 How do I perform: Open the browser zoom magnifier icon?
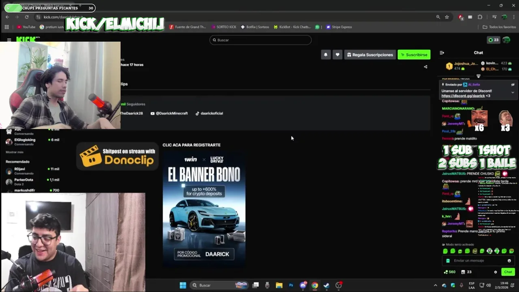(438, 17)
